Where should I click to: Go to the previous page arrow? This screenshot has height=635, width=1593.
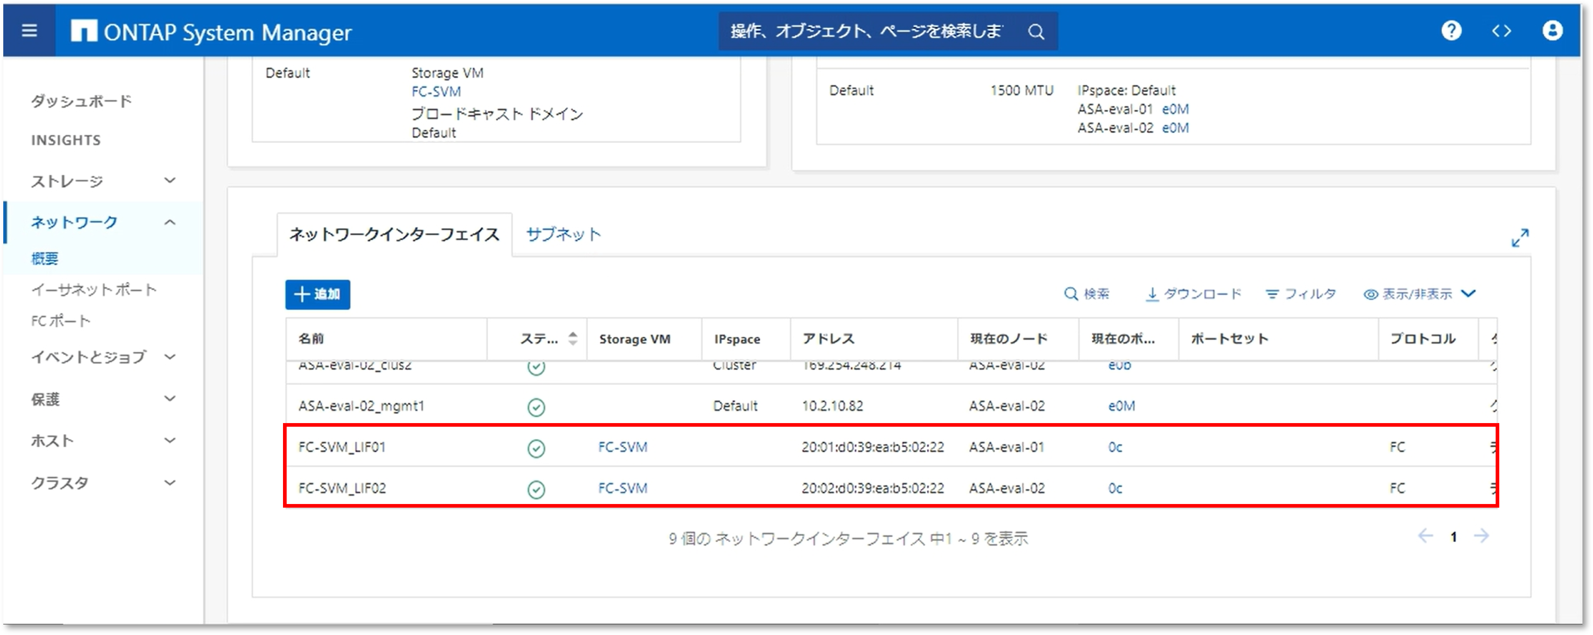tap(1425, 536)
